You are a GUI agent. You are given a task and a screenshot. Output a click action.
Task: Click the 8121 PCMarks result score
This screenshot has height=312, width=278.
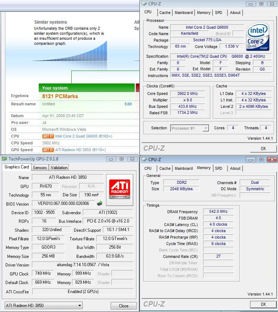pos(60,96)
